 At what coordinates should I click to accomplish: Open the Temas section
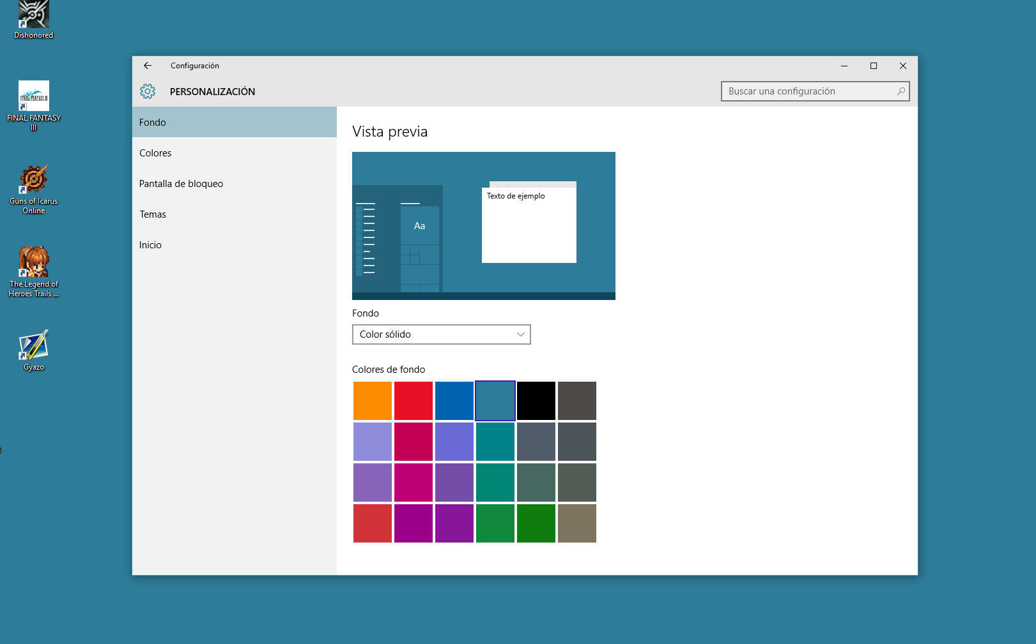pyautogui.click(x=235, y=214)
